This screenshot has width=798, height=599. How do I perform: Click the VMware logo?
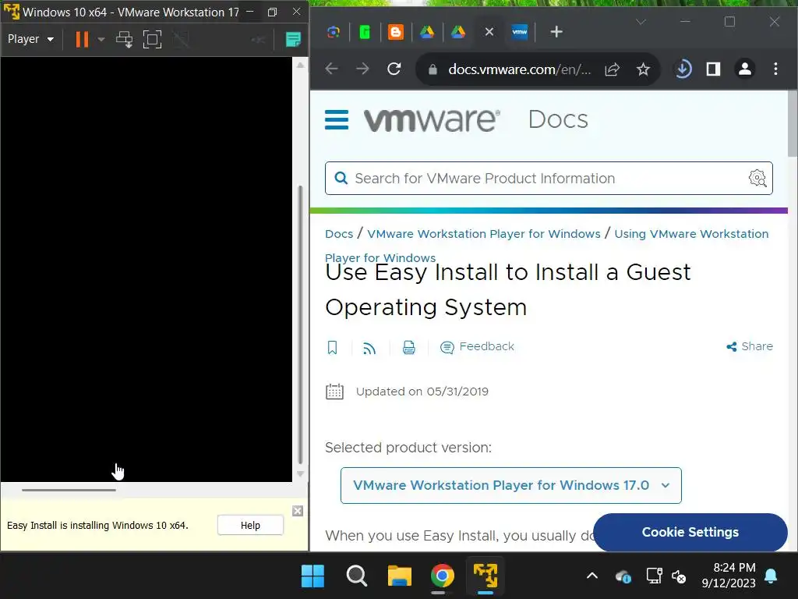point(432,120)
